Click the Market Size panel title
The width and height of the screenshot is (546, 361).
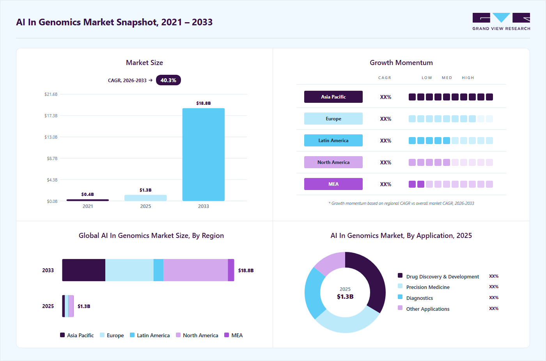(144, 63)
